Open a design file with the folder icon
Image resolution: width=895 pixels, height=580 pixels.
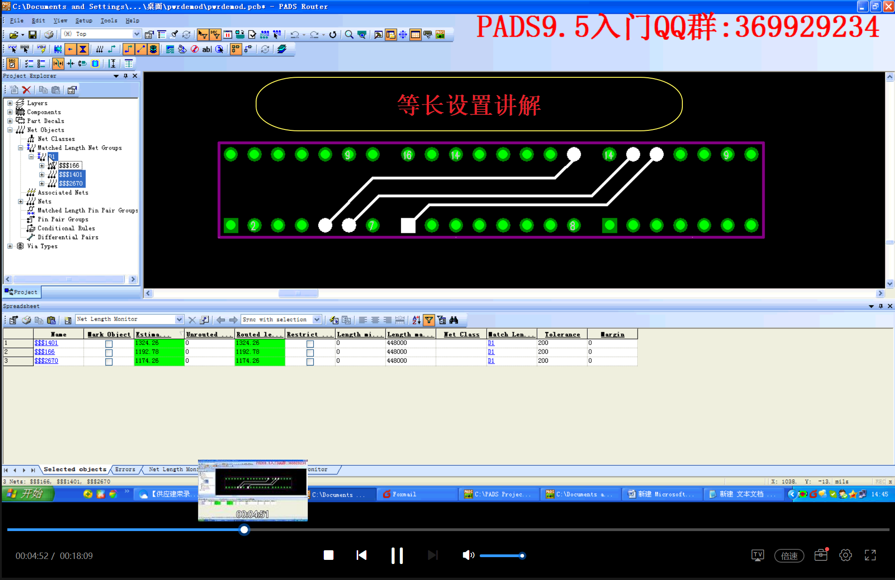coord(14,34)
